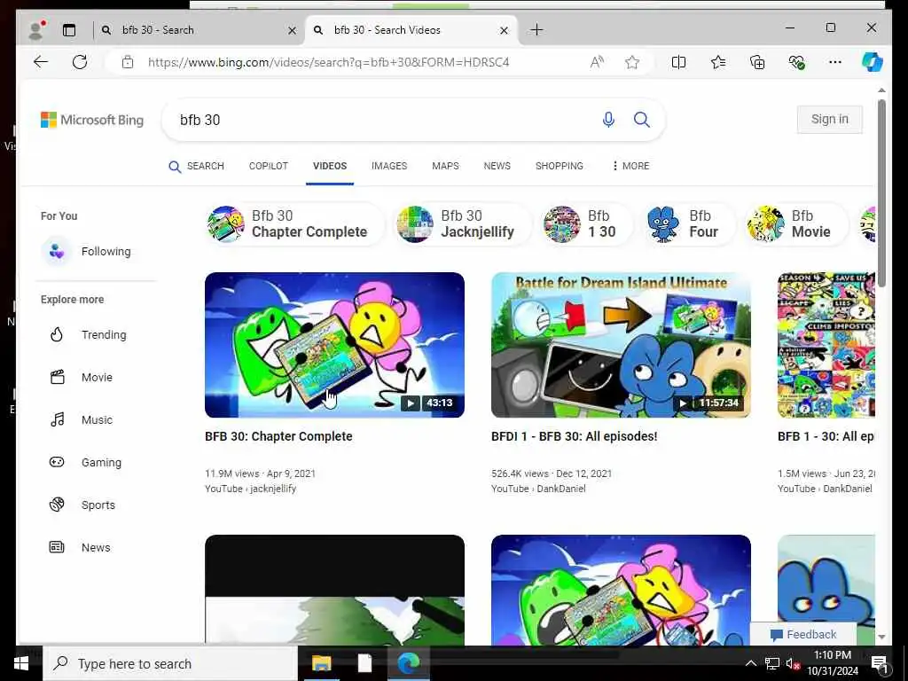Open the muted volume tray icon

pyautogui.click(x=793, y=663)
